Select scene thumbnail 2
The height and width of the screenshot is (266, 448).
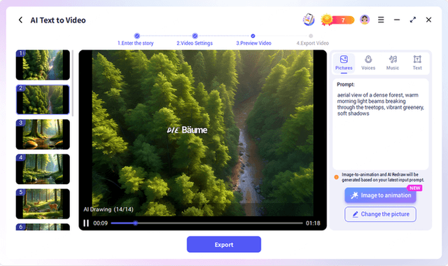[43, 99]
